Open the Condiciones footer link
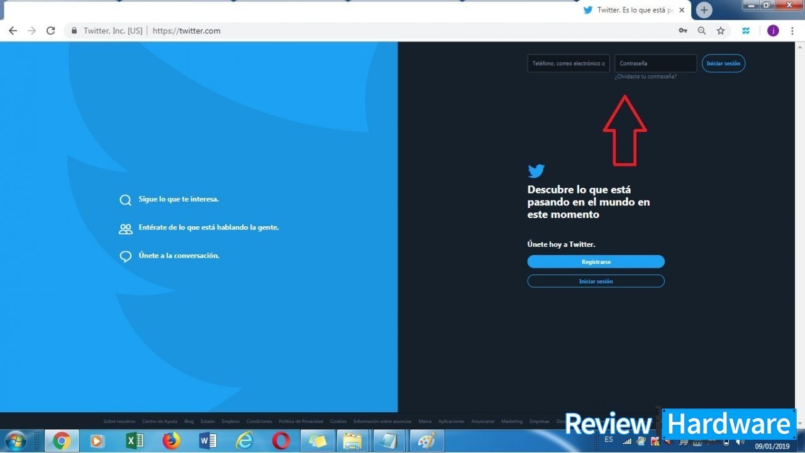Screen dimensions: 805x453 coord(259,422)
